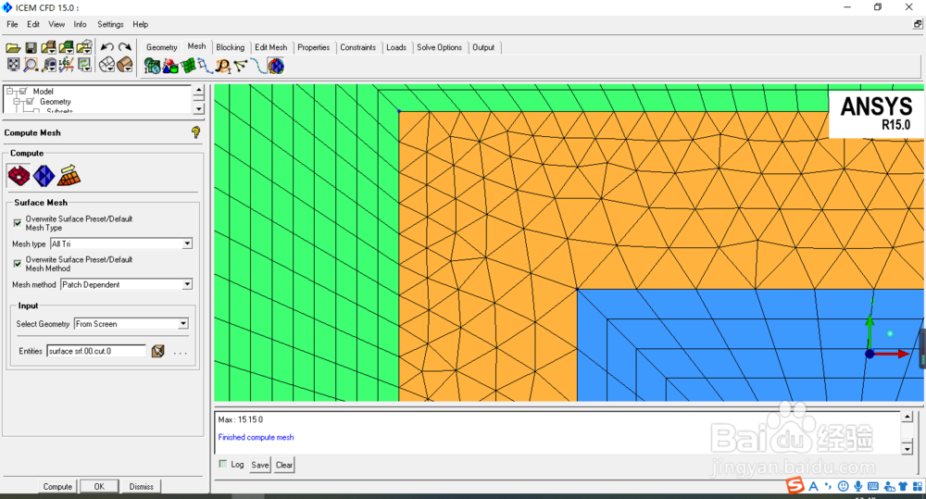The image size is (926, 499).
Task: Switch to the Blocking tab
Action: tap(231, 47)
